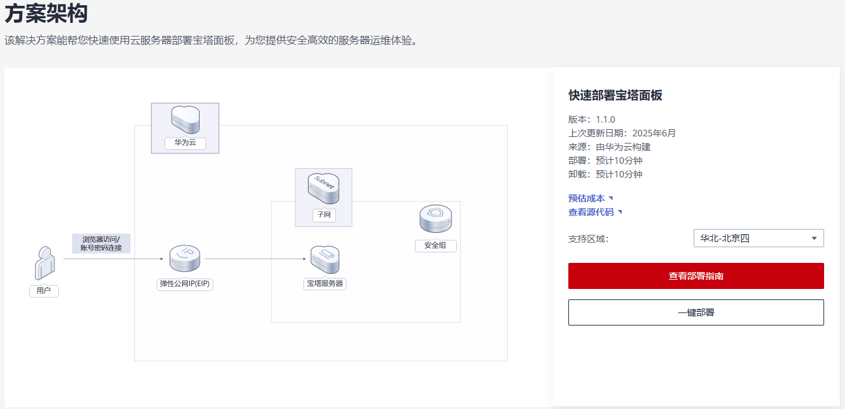This screenshot has height=409, width=845.
Task: Click the red 查看部署指南 button
Action: (696, 276)
